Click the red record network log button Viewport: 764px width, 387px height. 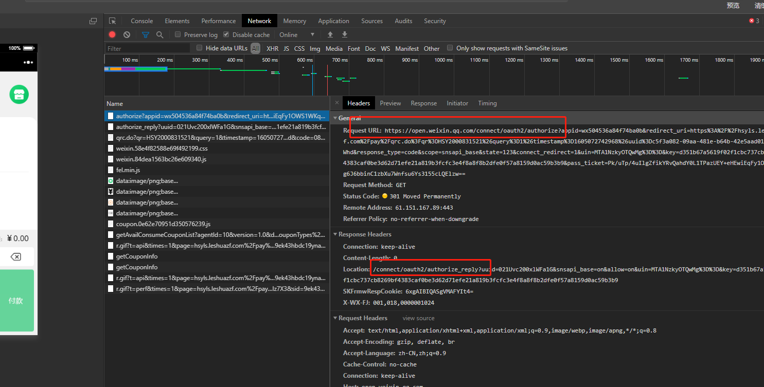tap(112, 34)
